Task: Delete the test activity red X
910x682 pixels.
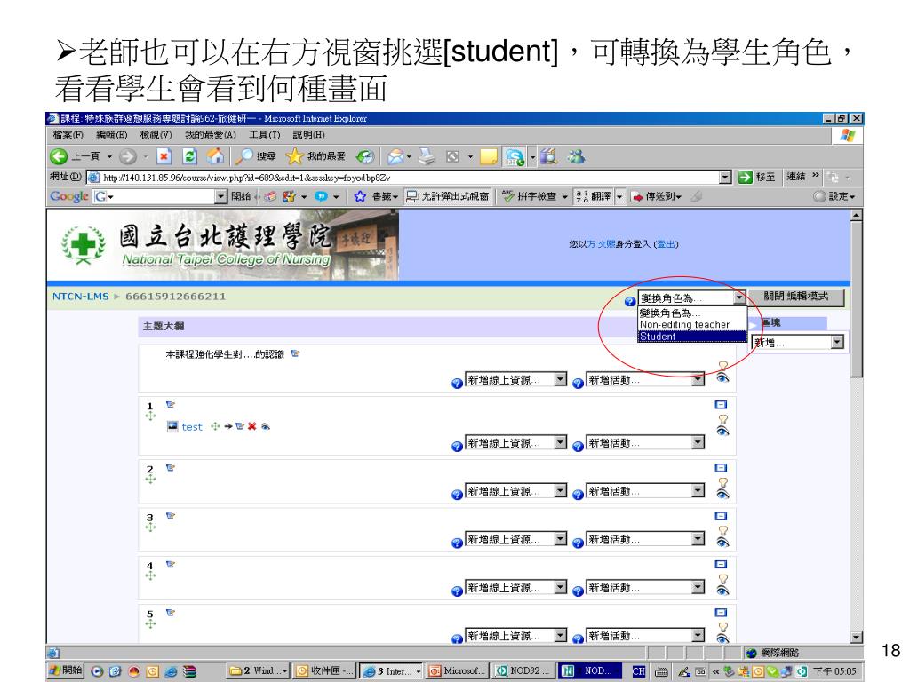Action: pos(251,426)
